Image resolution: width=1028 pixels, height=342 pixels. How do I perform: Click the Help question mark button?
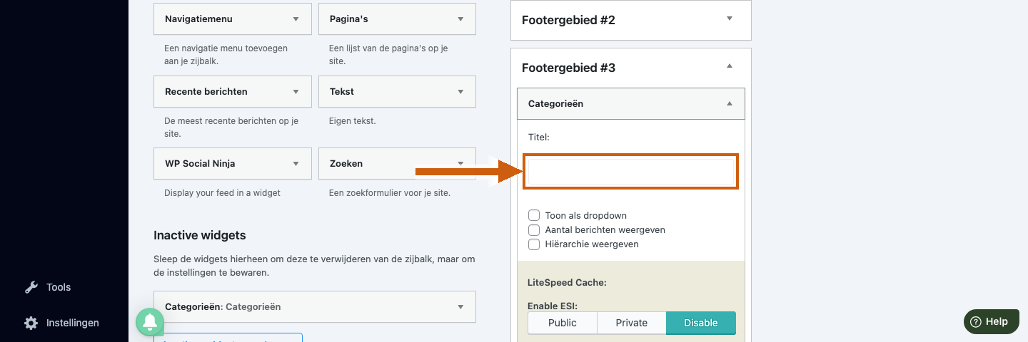(990, 321)
